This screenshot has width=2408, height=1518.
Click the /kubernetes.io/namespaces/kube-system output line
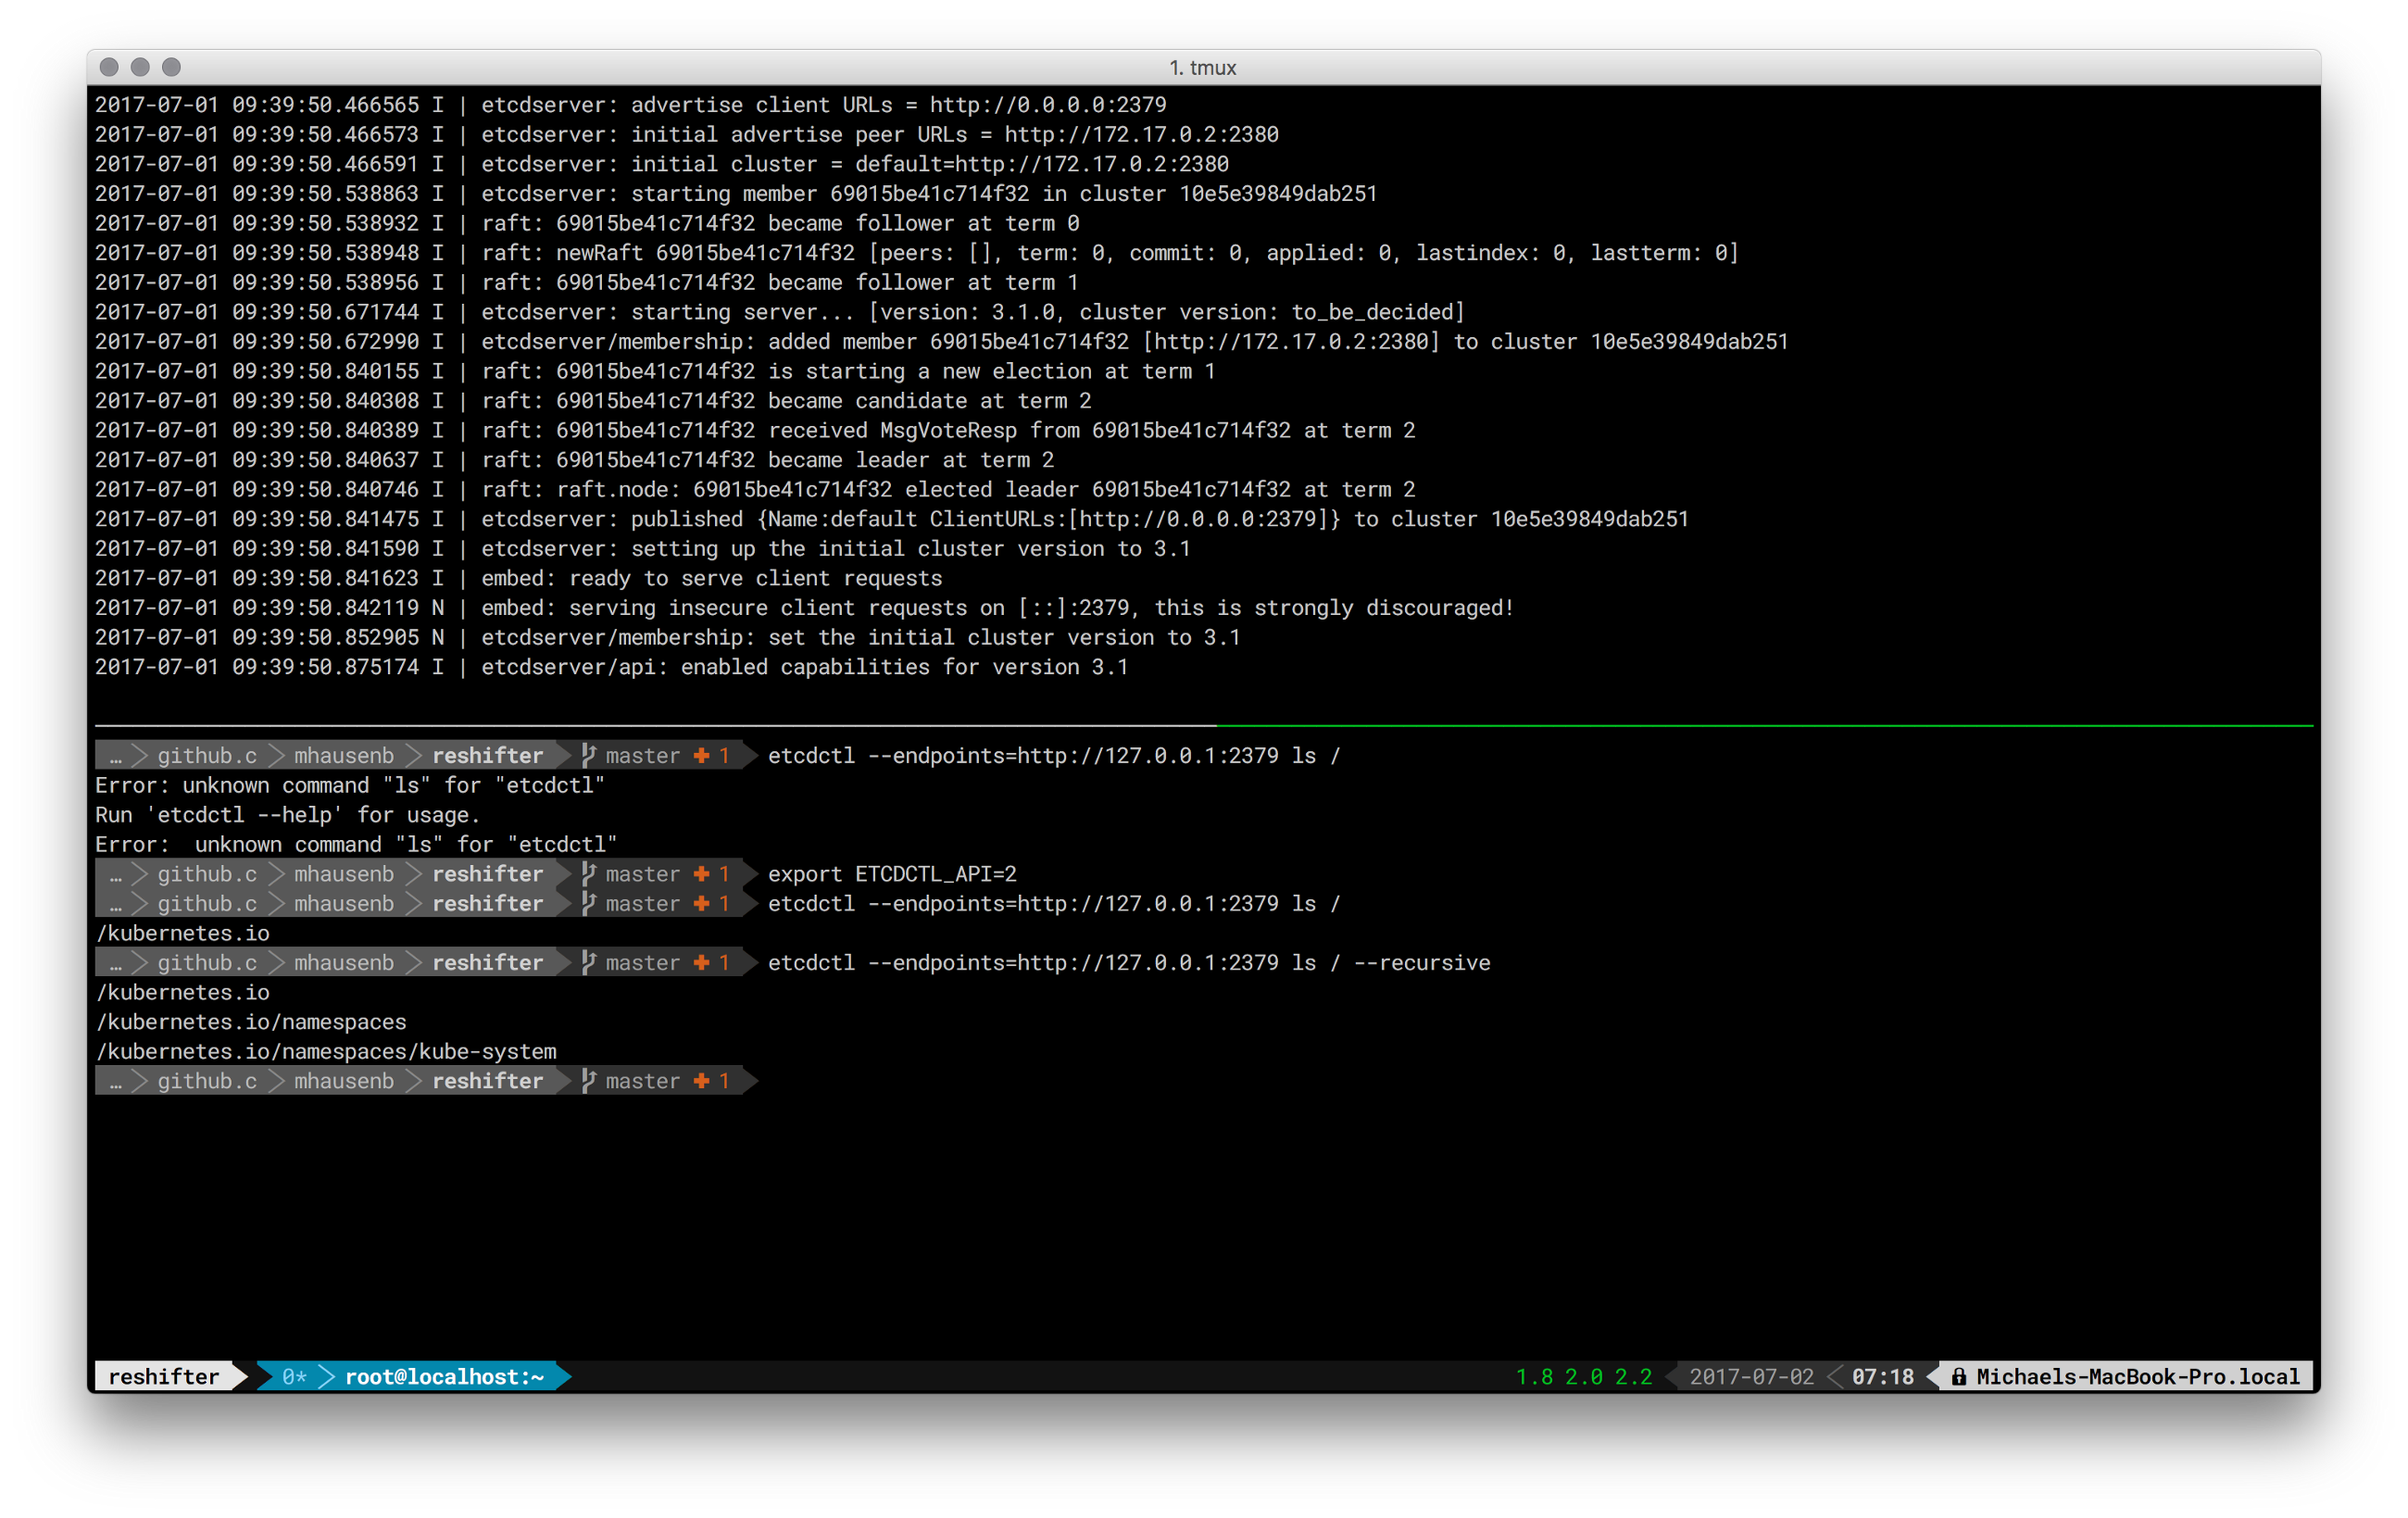pos(326,1052)
